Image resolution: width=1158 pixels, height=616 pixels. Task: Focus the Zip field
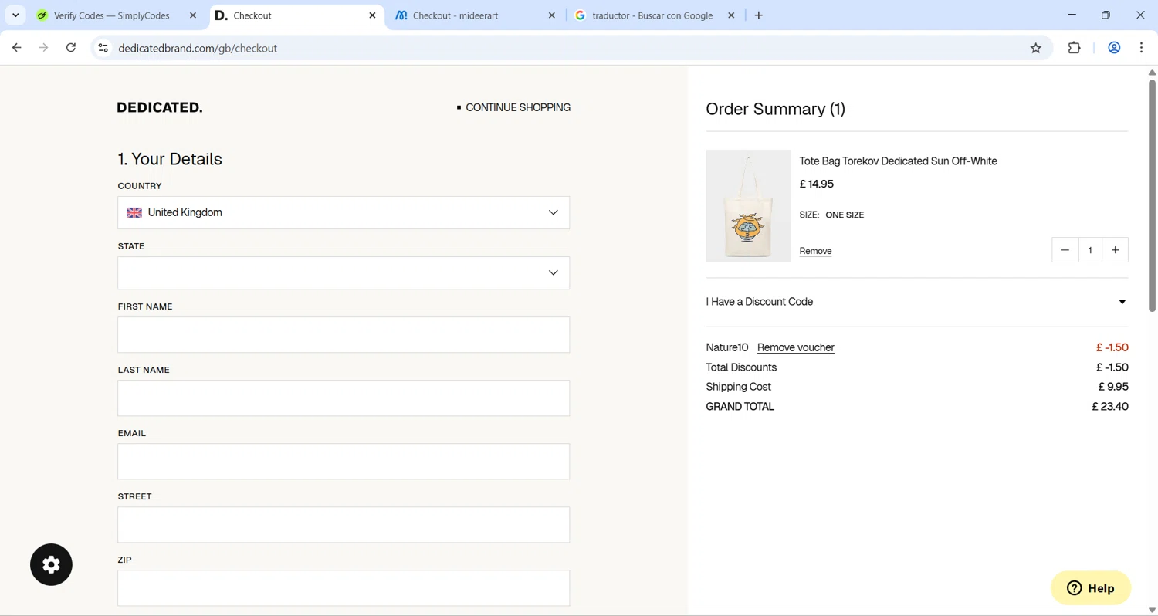344,588
